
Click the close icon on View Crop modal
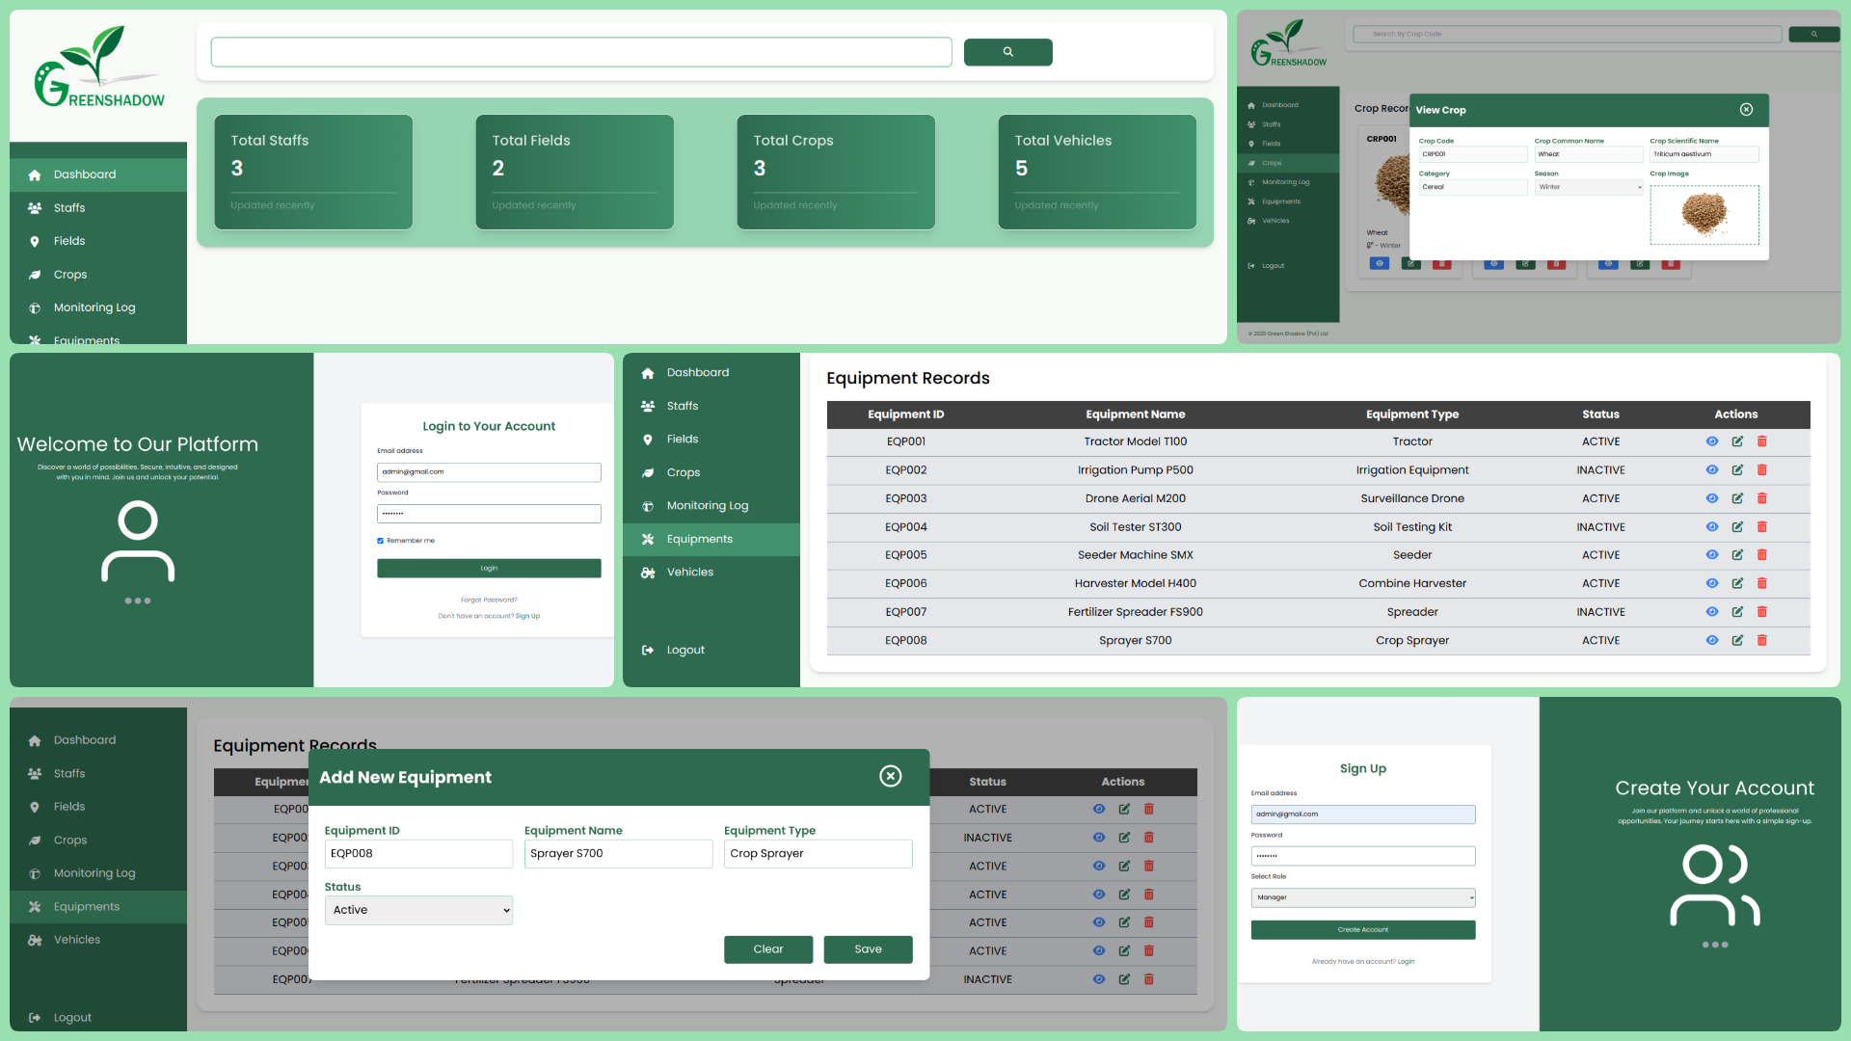[x=1747, y=109]
